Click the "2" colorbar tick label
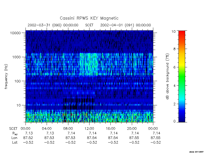The height and width of the screenshot is (153, 204). 174,104
